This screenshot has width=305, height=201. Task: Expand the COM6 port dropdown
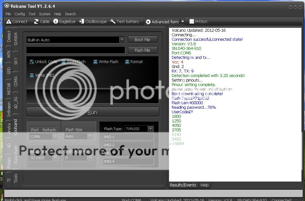pyautogui.click(x=55, y=137)
